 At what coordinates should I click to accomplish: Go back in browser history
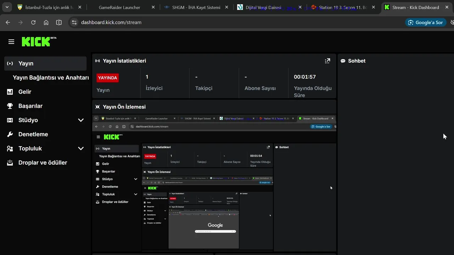pyautogui.click(x=8, y=22)
